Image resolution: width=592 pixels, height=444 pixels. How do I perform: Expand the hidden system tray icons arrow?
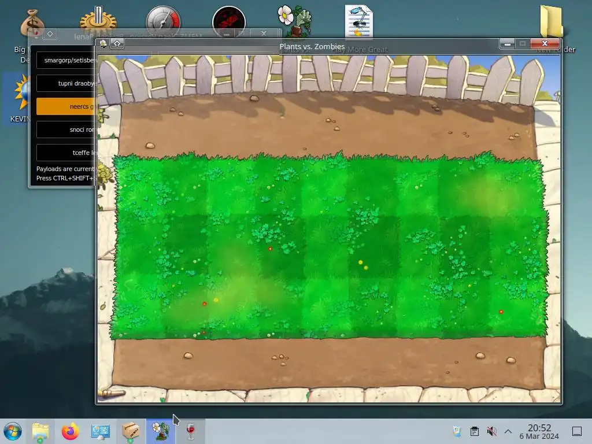click(x=508, y=431)
